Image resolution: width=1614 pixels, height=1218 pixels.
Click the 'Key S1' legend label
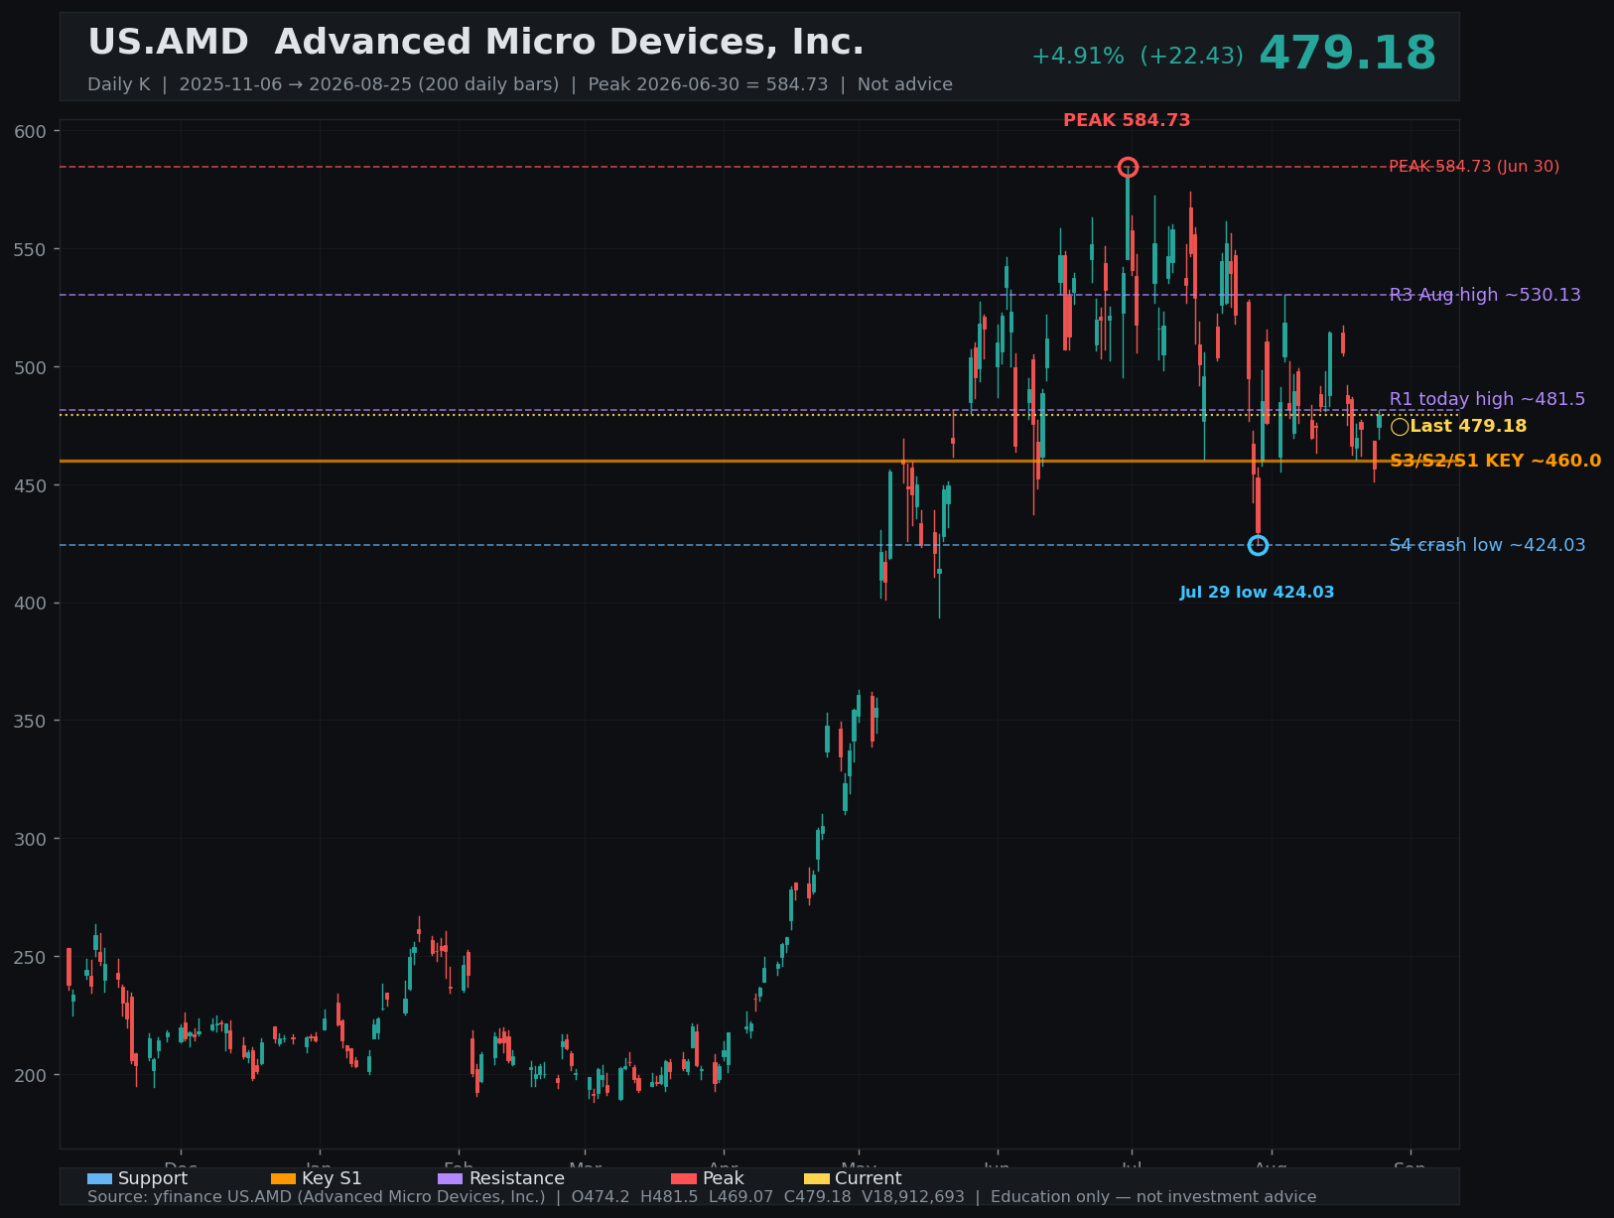coord(332,1178)
